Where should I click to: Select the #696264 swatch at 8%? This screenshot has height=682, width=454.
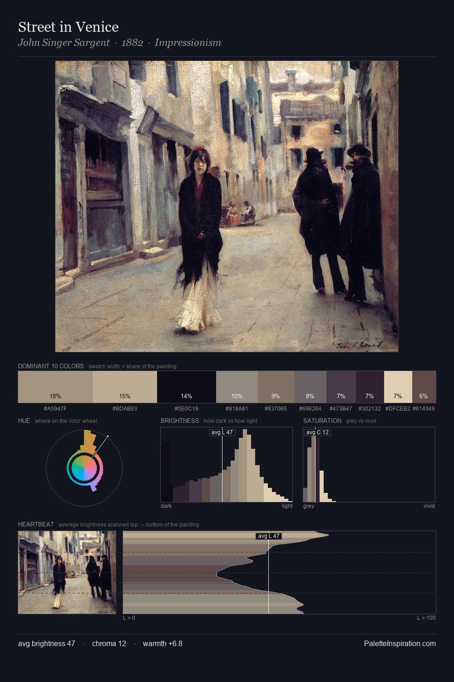[x=310, y=387]
